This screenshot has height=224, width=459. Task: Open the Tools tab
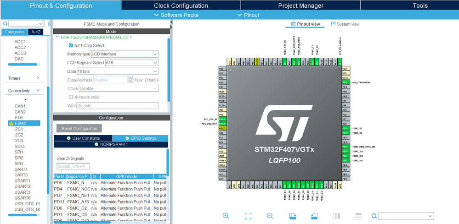click(x=420, y=5)
